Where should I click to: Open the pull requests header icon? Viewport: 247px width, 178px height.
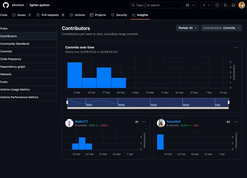click(225, 5)
